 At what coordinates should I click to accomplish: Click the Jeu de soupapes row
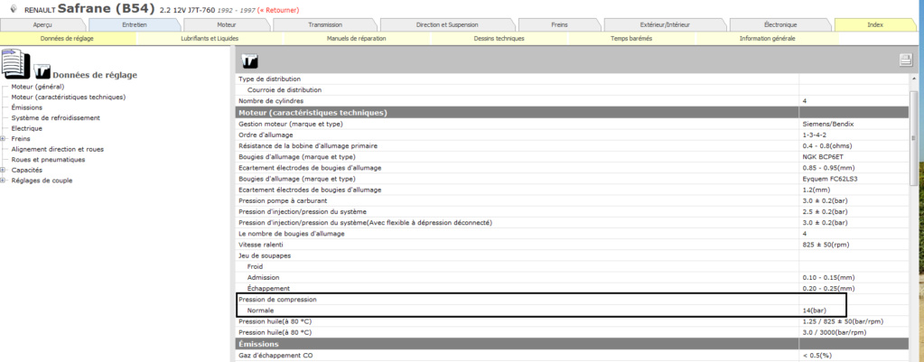(573, 255)
